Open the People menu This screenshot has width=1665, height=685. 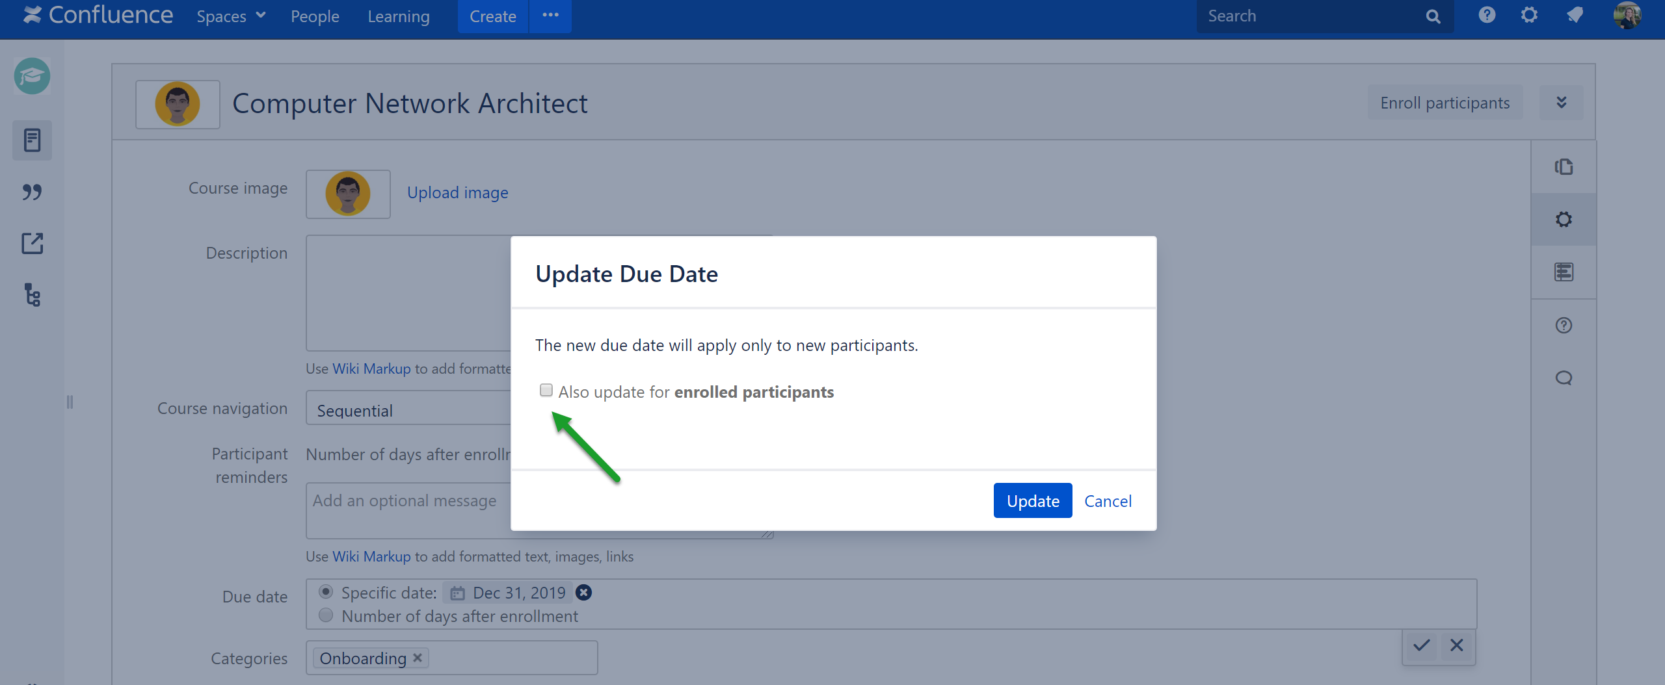pyautogui.click(x=315, y=16)
